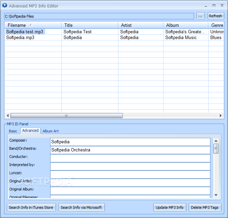Click the file list's right scroll arrow
This screenshot has height=218, width=228.
[x=221, y=116]
